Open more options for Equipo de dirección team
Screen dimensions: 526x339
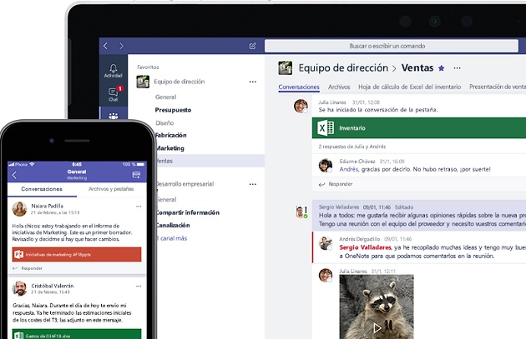[x=252, y=82]
